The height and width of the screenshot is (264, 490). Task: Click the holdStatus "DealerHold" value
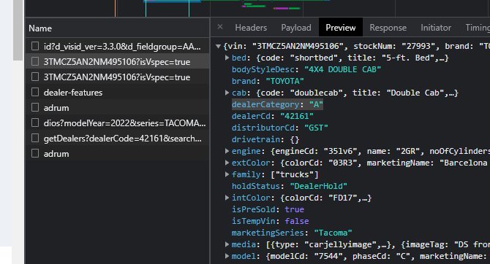click(x=318, y=186)
